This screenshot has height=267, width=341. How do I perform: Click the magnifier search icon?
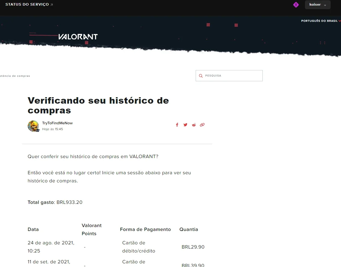pos(201,76)
